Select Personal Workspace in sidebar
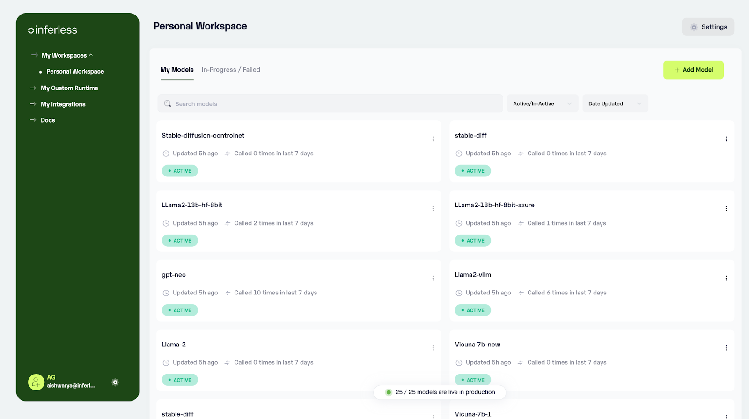 tap(75, 72)
